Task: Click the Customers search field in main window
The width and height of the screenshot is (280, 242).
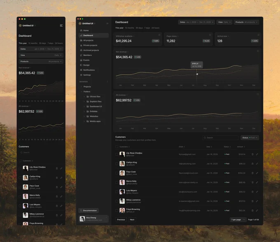Action: [220, 137]
